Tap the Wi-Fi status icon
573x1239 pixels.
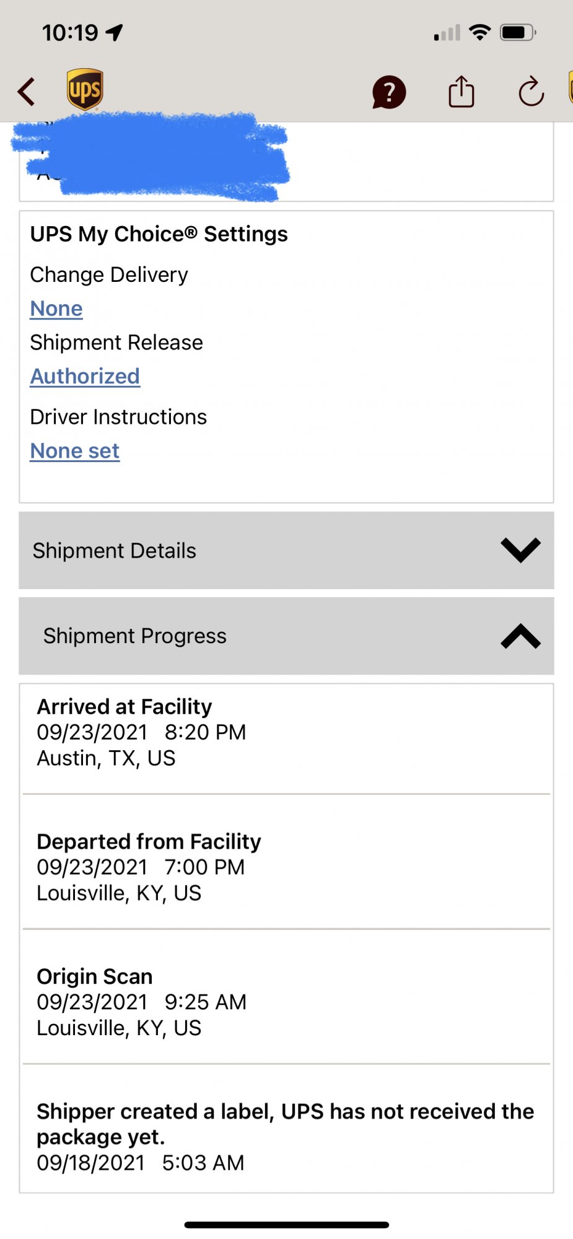479,32
